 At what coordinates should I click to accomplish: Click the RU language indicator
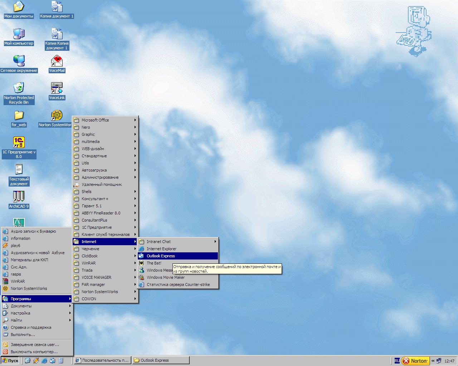coord(397,361)
